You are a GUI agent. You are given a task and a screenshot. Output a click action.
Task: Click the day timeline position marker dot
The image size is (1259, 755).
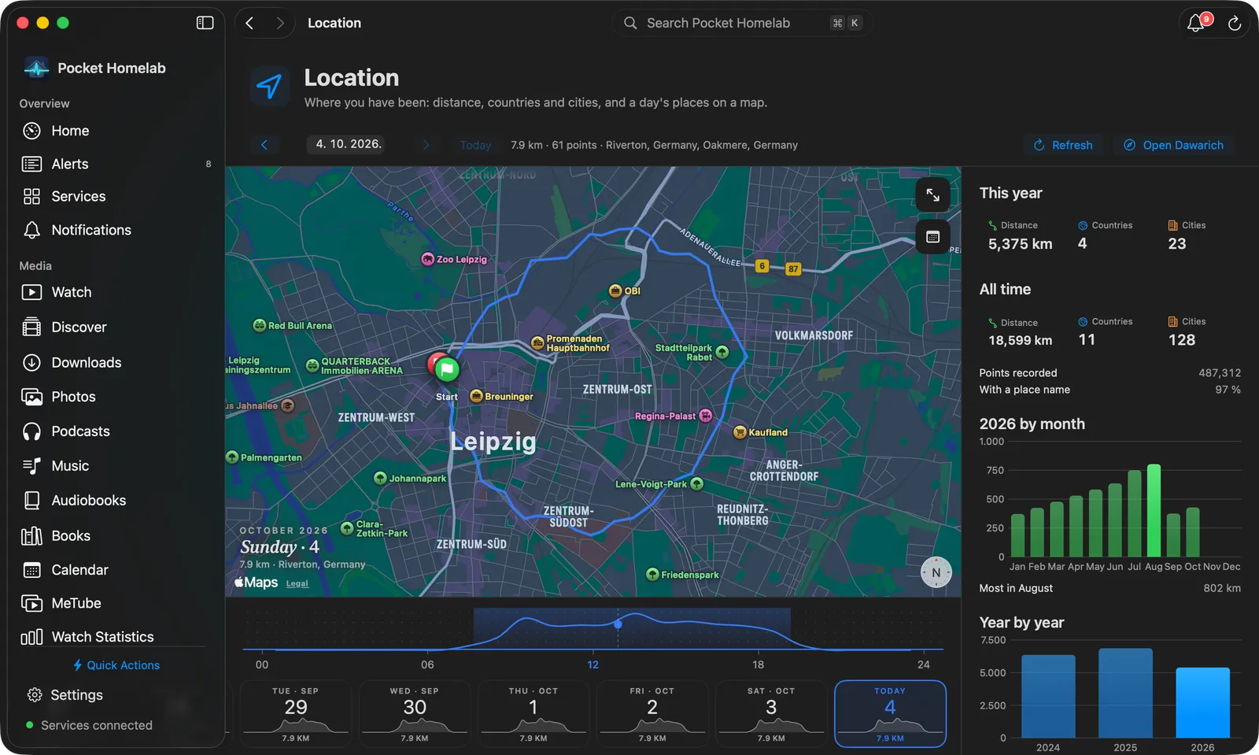[x=618, y=624]
